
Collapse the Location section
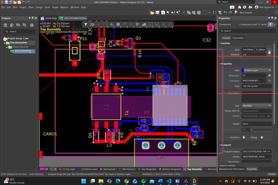click(x=220, y=43)
